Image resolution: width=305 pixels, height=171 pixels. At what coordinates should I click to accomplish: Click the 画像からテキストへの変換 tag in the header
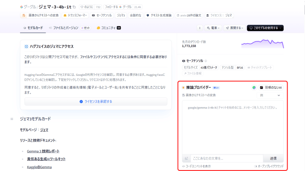[x=40, y=15]
